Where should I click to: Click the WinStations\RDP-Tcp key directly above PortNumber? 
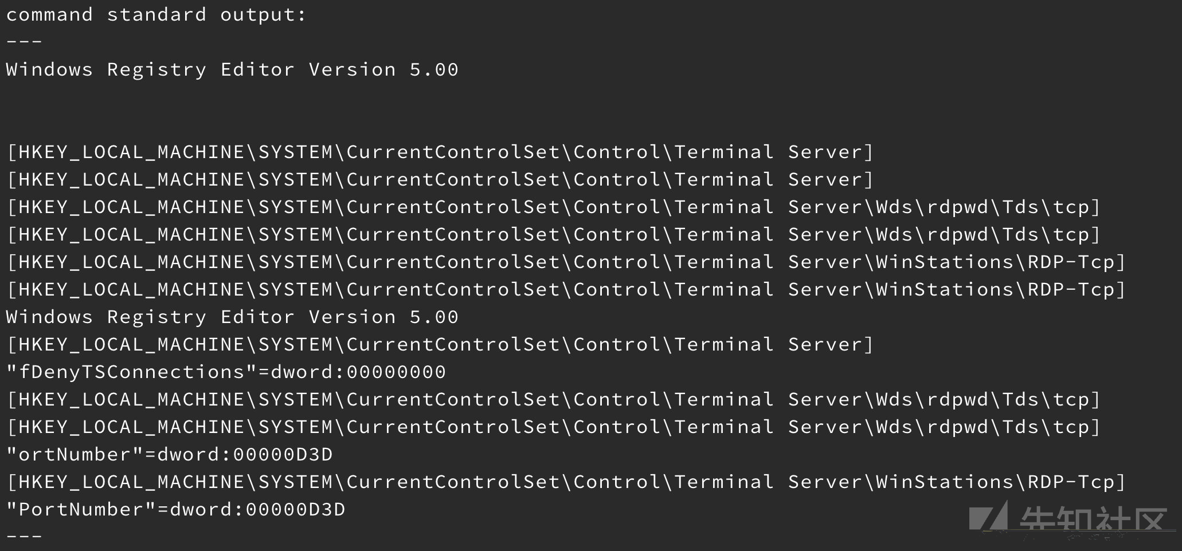(x=566, y=482)
